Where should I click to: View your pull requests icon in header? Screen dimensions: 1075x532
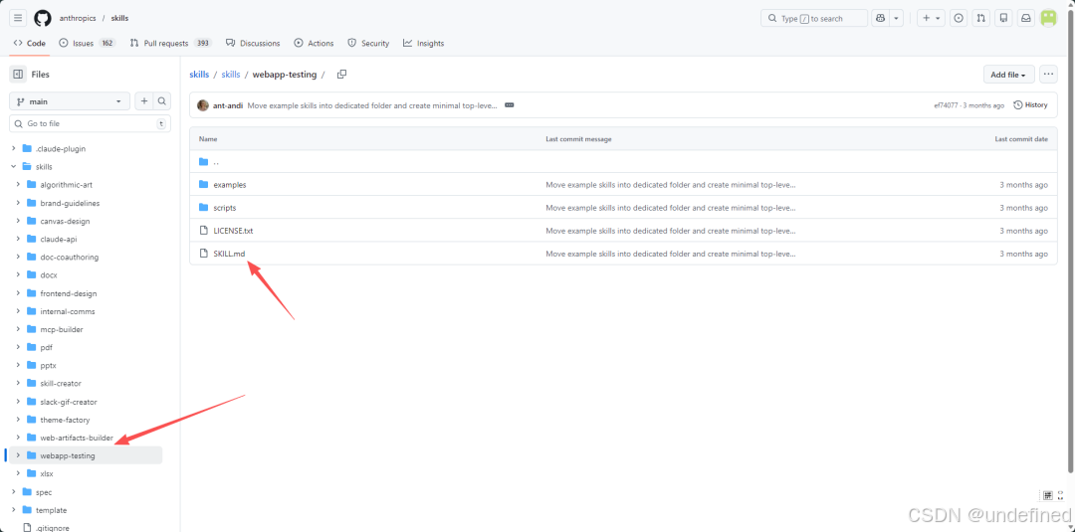pos(981,19)
